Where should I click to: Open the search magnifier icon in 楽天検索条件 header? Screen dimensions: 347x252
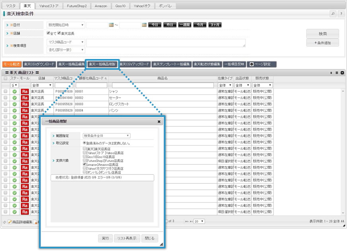point(333,14)
